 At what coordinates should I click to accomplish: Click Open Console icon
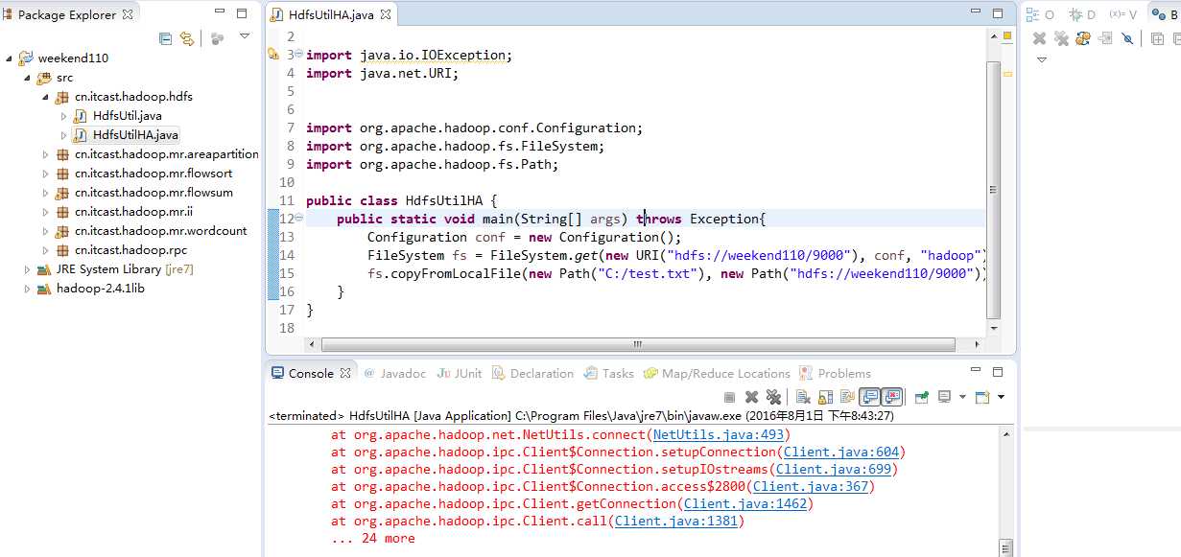[982, 397]
